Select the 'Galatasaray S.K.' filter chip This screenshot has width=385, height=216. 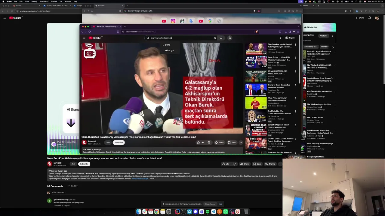(311, 47)
